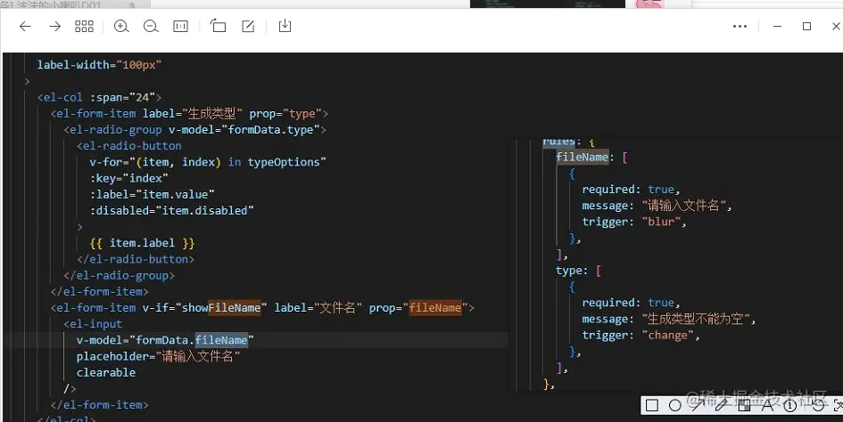Go to the previous image with back arrow
The image size is (843, 422).
pos(25,27)
